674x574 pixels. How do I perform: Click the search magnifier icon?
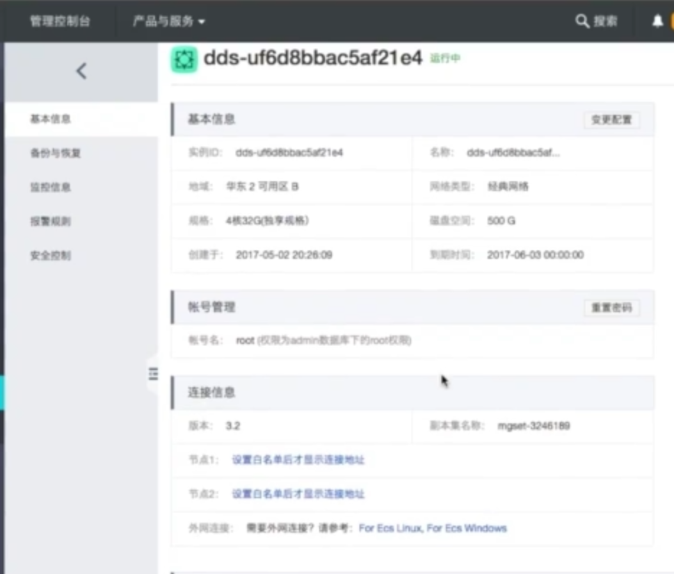[582, 21]
